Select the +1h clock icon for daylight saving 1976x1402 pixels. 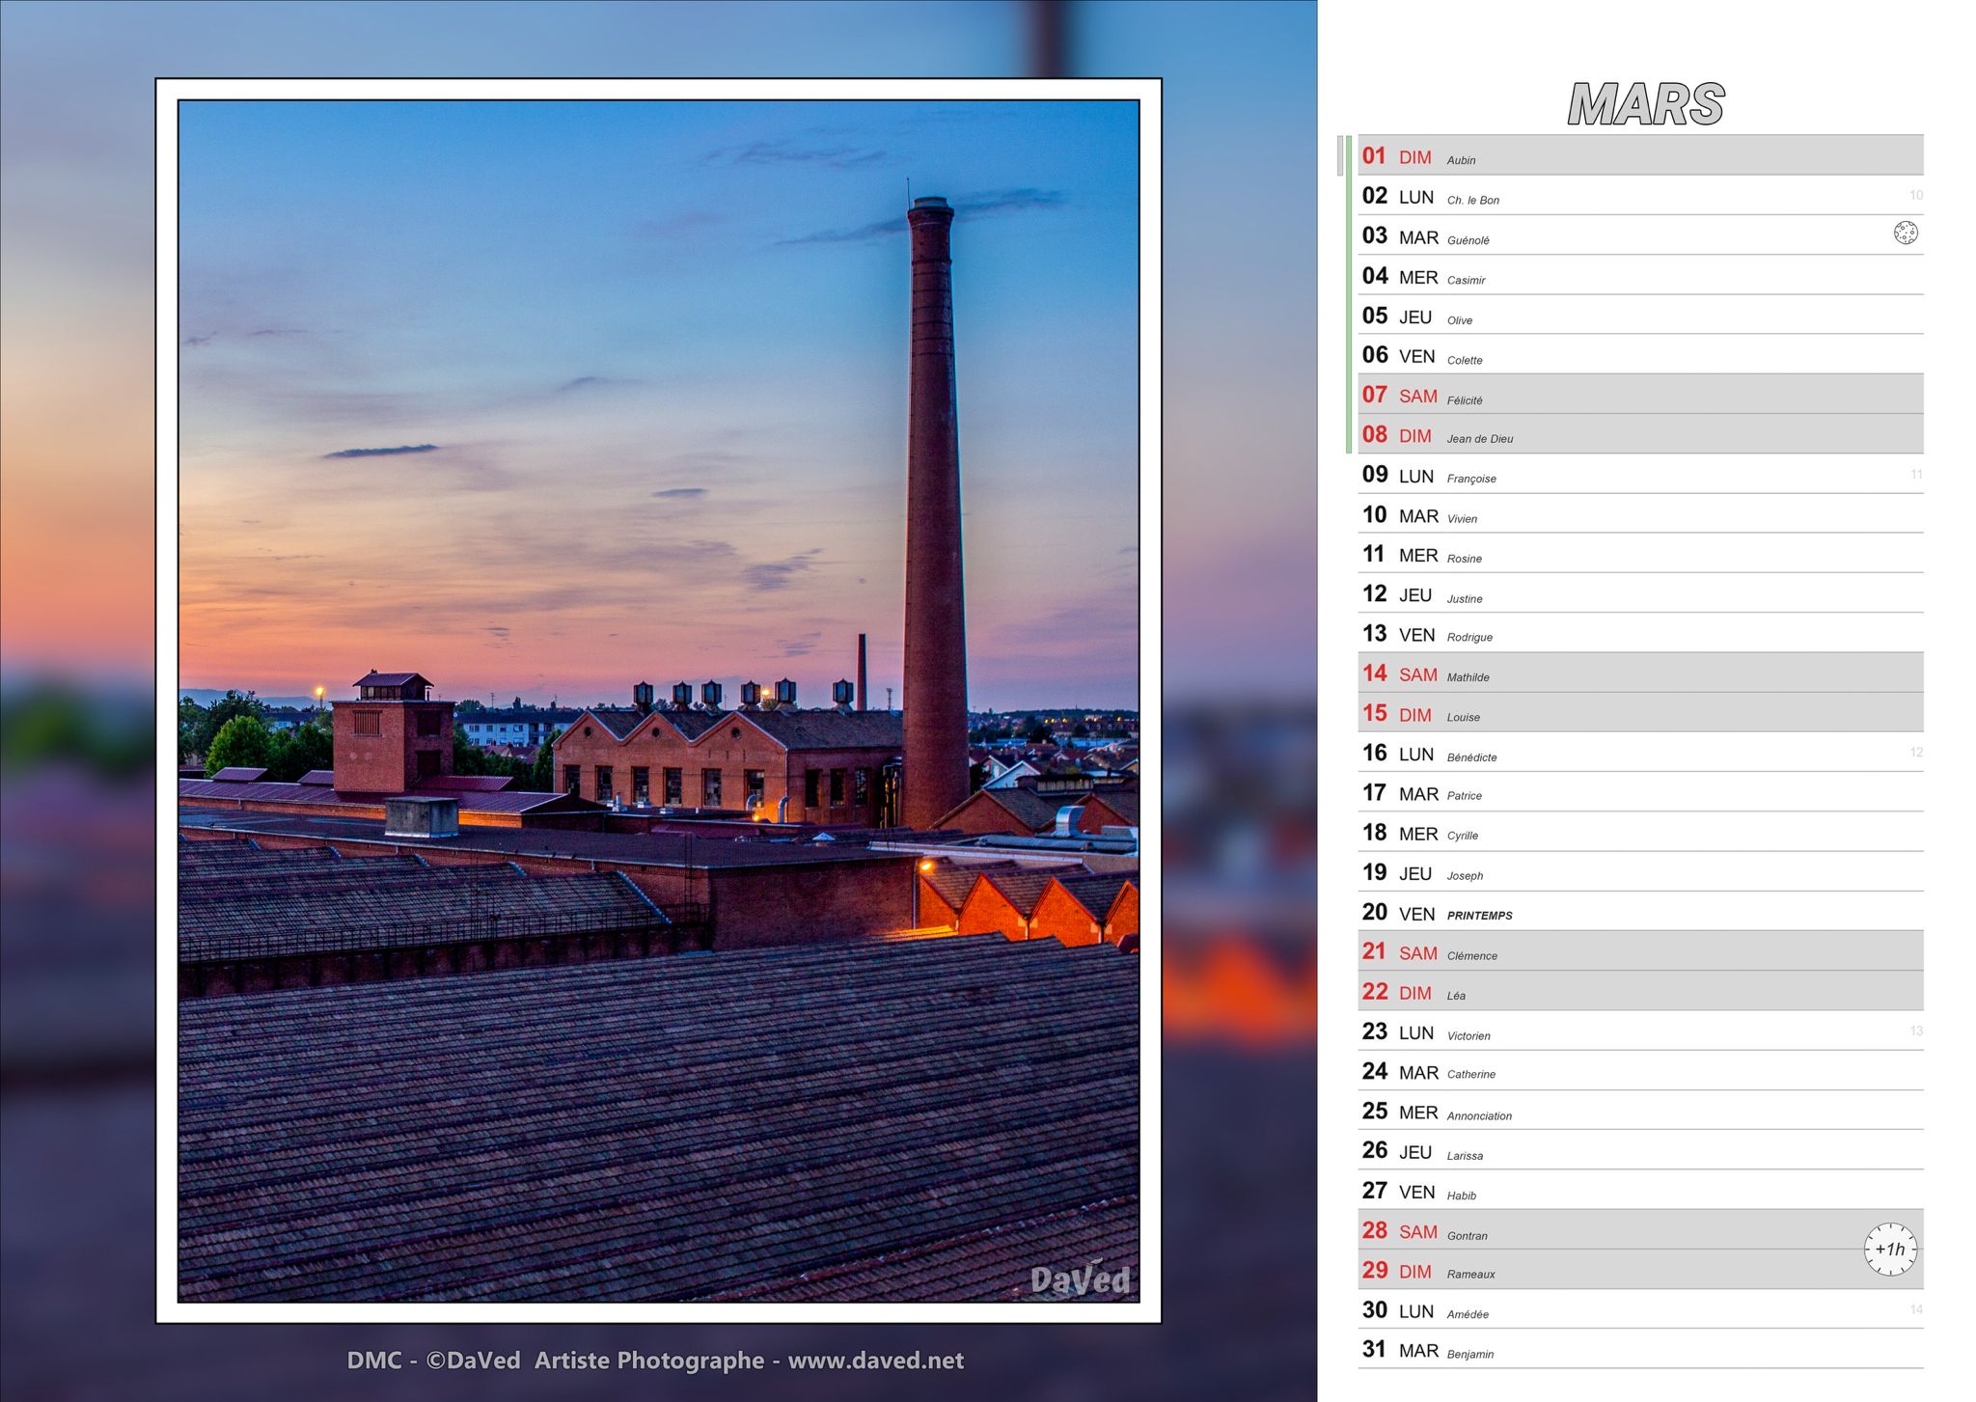(x=1890, y=1247)
